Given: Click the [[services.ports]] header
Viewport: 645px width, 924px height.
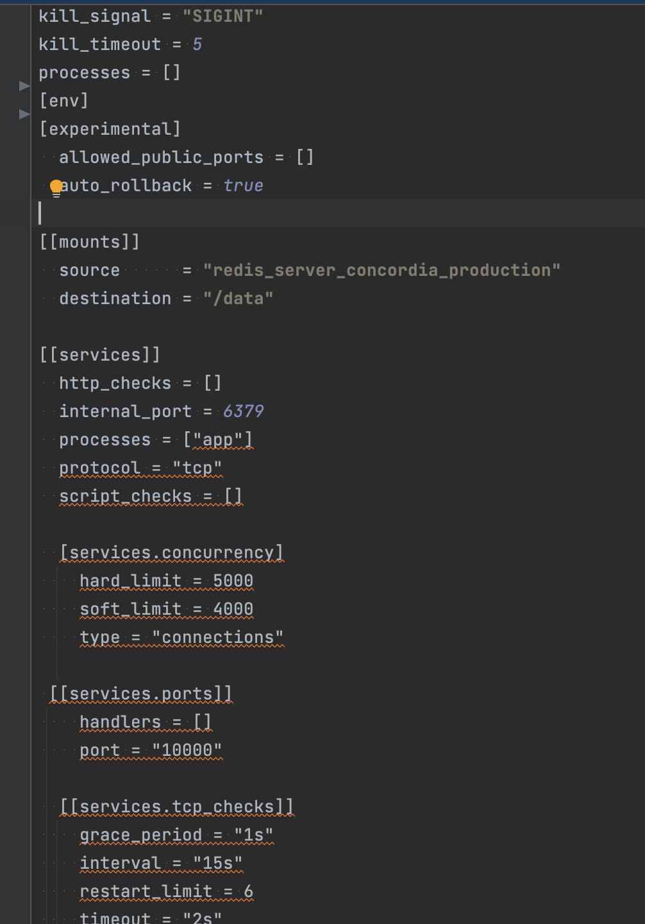Looking at the screenshot, I should click(x=141, y=694).
